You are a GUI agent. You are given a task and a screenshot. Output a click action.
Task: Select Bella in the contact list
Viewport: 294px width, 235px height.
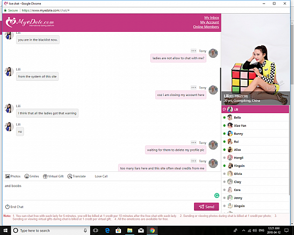point(238,117)
